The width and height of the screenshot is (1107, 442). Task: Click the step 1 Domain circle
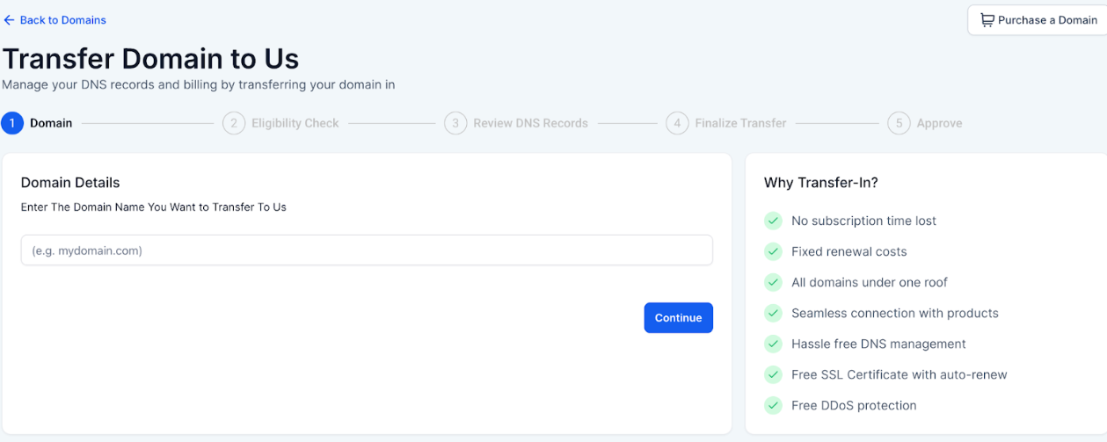coord(12,123)
